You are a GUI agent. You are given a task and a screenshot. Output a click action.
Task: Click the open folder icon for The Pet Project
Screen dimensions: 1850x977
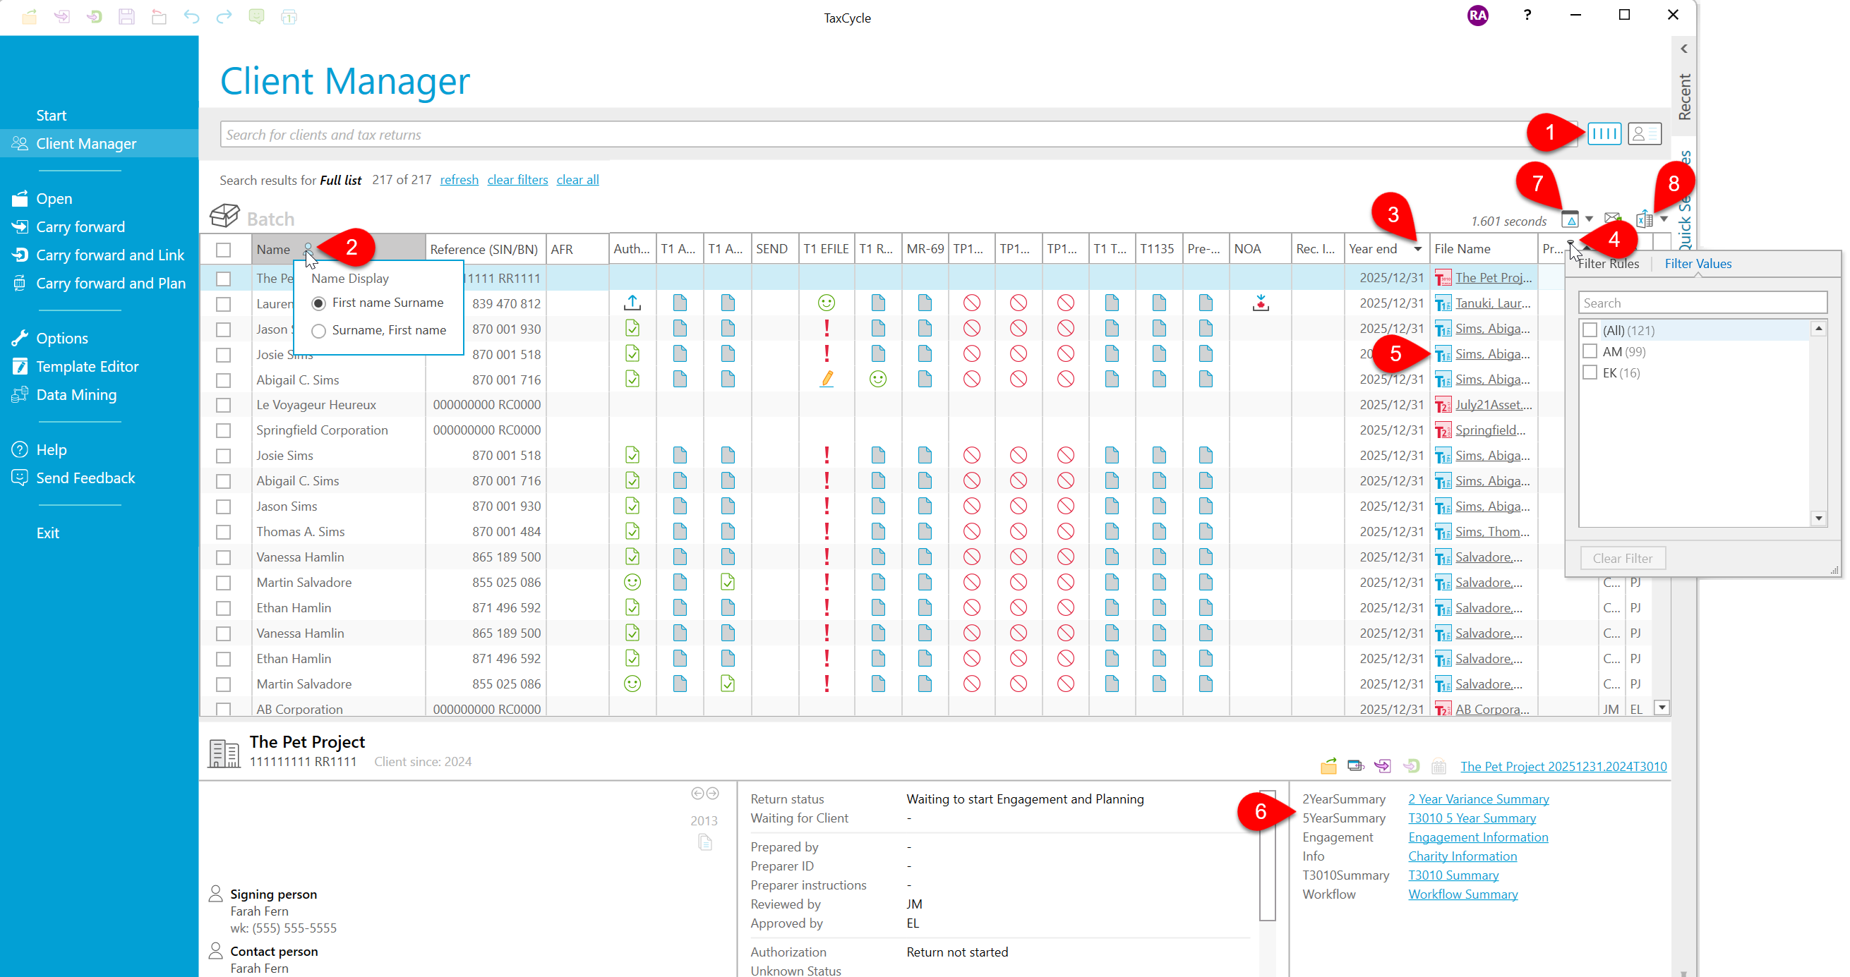[x=1328, y=766]
